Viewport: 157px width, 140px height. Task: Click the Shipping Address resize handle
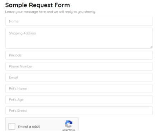151,47
